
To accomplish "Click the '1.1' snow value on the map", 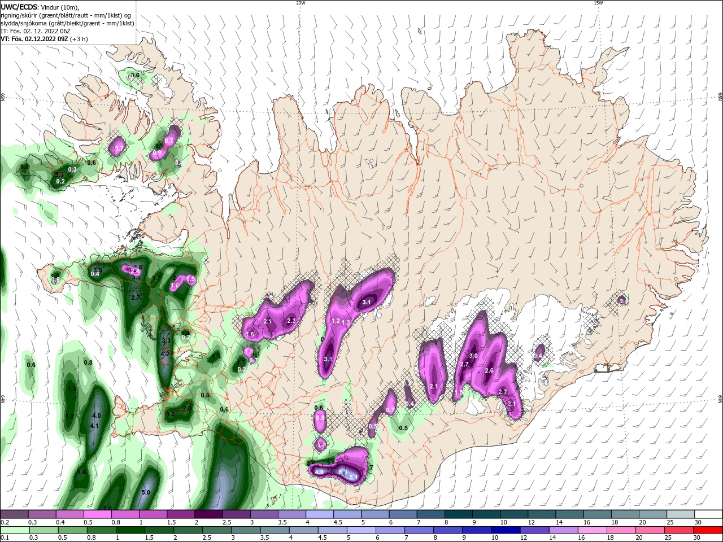I will pos(249,351).
